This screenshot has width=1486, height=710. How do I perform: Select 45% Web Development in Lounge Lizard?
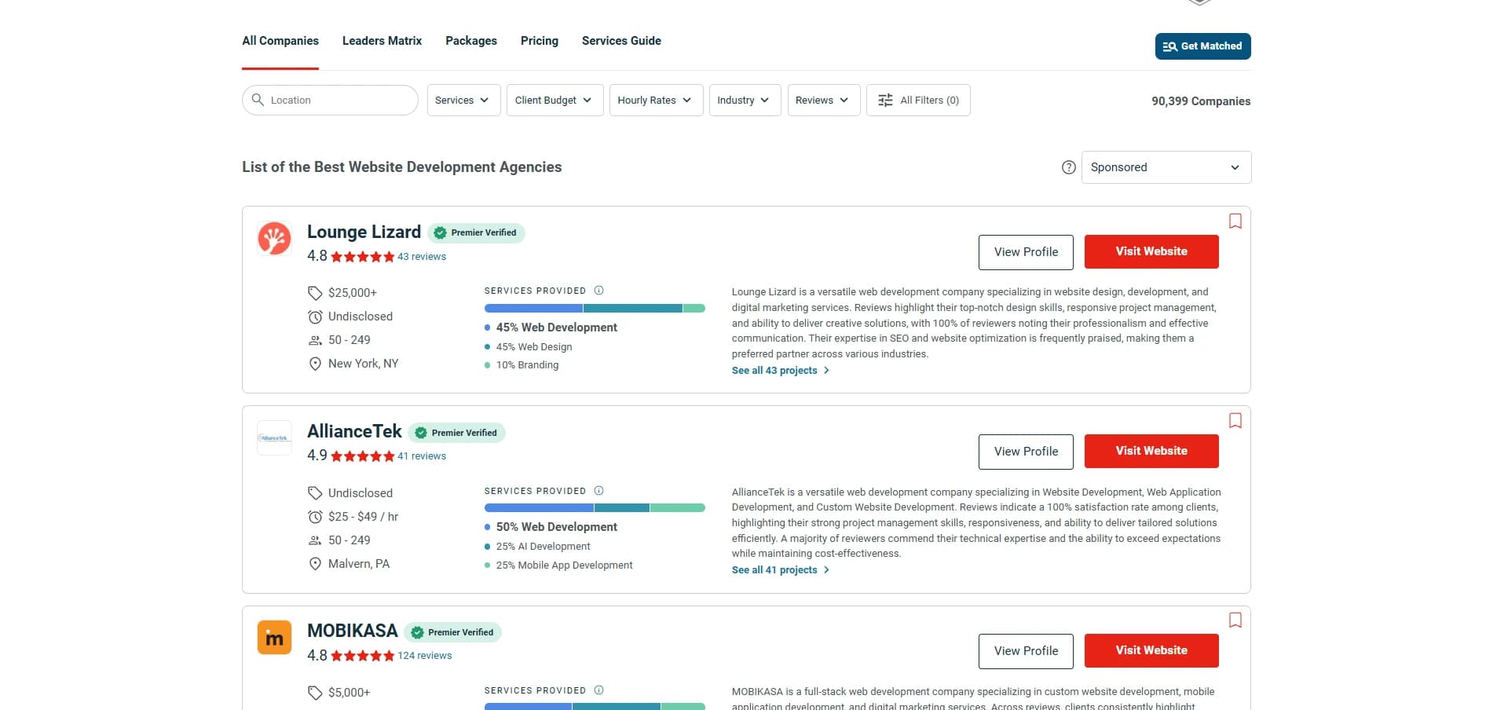(556, 328)
